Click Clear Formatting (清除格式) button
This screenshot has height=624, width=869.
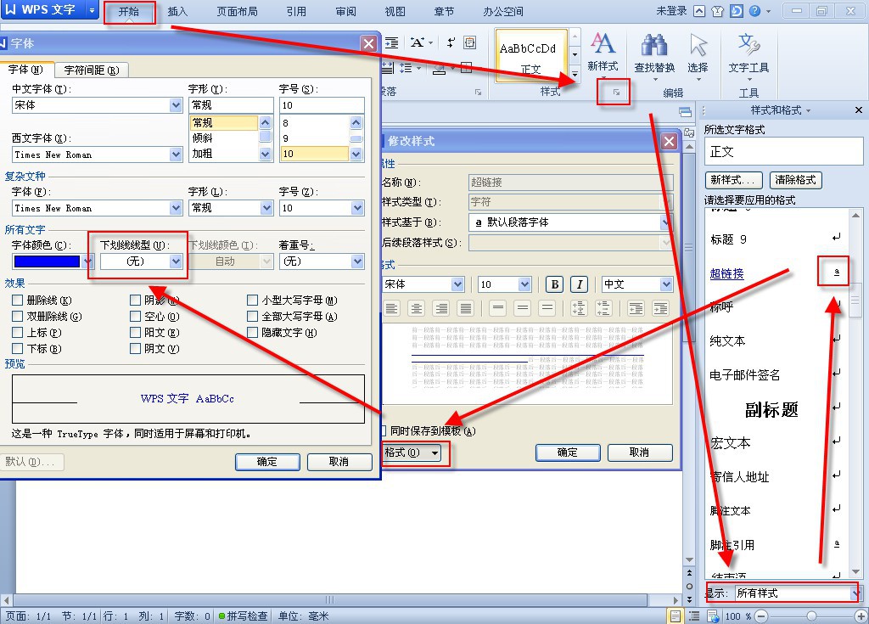tap(796, 180)
